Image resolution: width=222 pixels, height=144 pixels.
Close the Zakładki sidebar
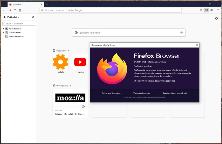33,17
